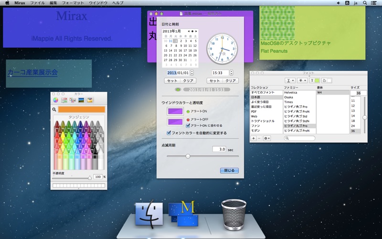Click the time field stepper arrows
Screen dimensions: 382x239
coord(232,73)
